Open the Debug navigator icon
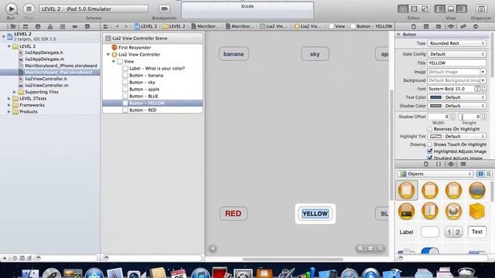This screenshot has height=278, width=495. click(x=63, y=26)
